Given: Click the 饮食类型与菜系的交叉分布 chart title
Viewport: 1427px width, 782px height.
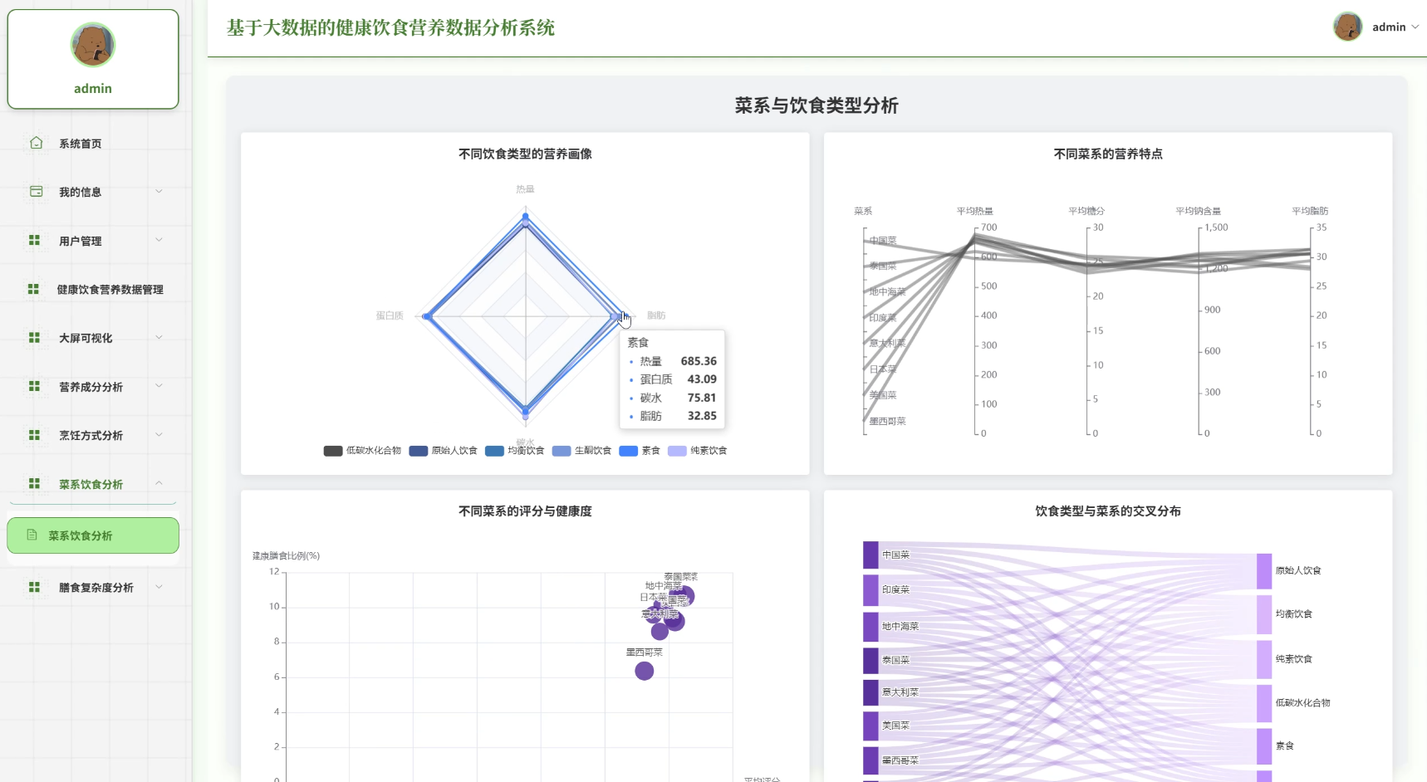Looking at the screenshot, I should pyautogui.click(x=1108, y=511).
